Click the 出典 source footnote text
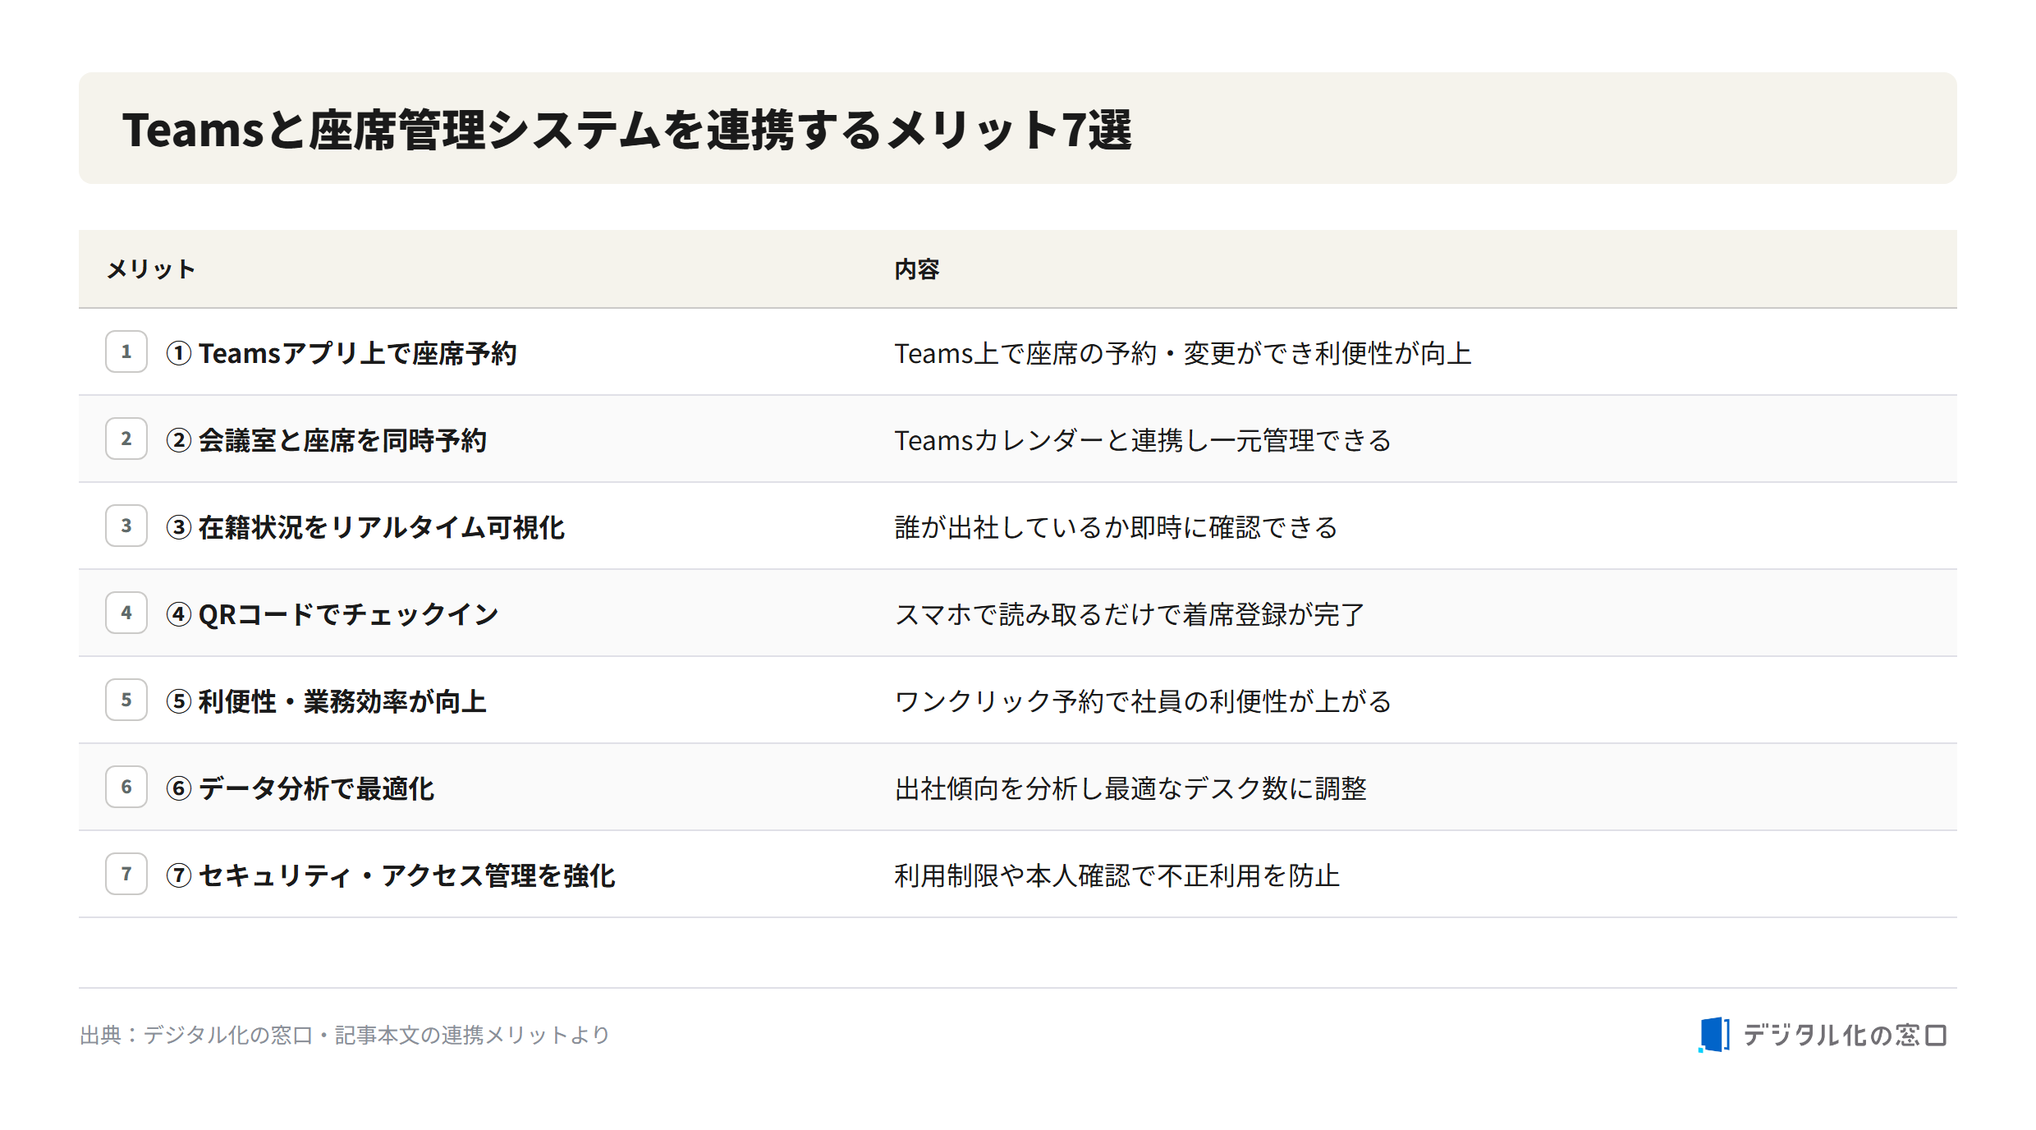Screen dimensions: 2036x1130 pyautogui.click(x=345, y=1035)
